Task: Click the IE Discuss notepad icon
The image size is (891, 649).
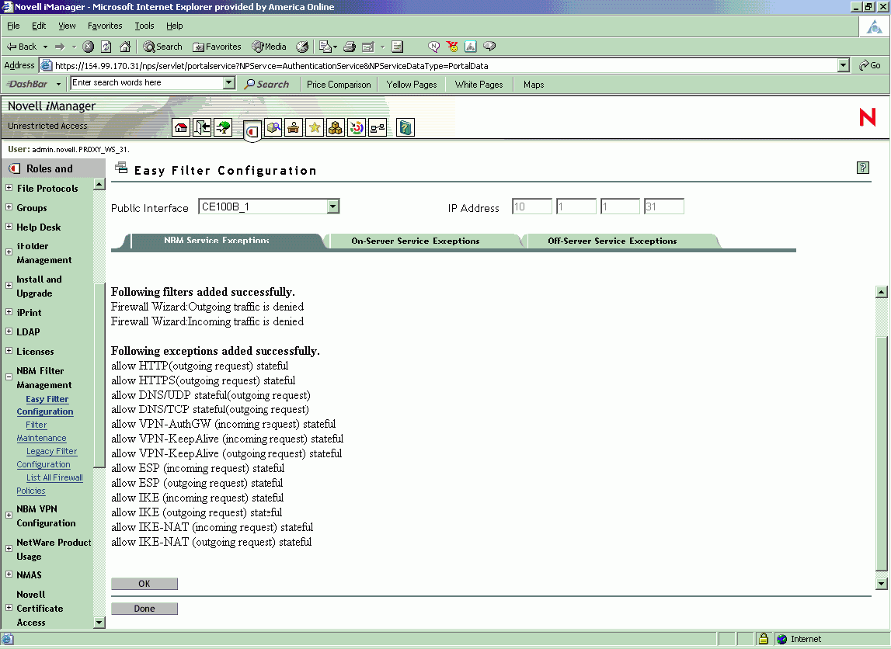Action: pos(397,47)
